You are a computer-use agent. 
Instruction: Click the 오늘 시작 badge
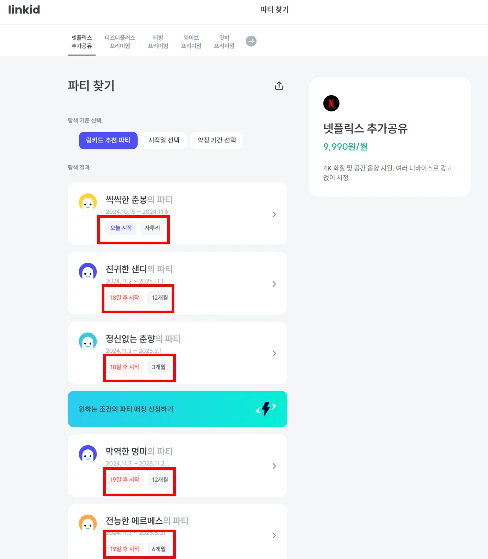point(121,228)
